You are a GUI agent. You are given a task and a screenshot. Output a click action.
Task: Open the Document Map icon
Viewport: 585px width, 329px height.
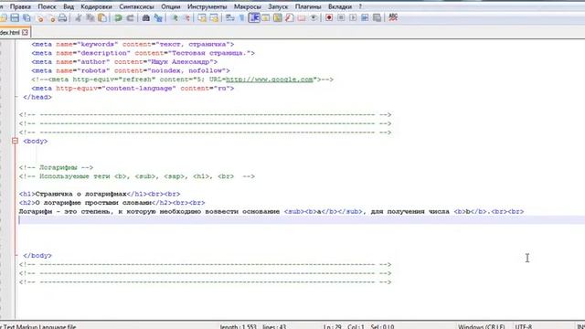point(278,17)
